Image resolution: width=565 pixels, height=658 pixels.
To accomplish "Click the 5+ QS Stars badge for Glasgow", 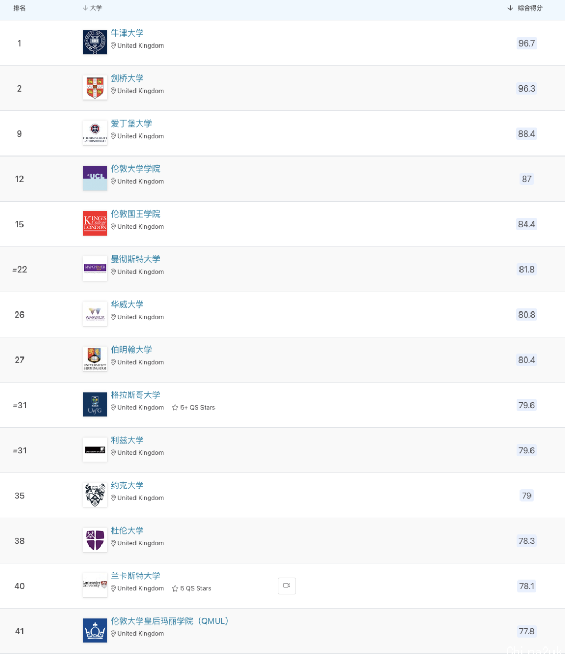I will coord(194,408).
